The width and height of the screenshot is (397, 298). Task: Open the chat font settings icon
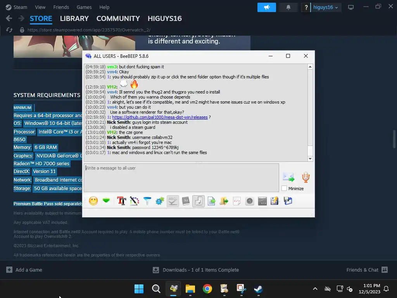[121, 201]
